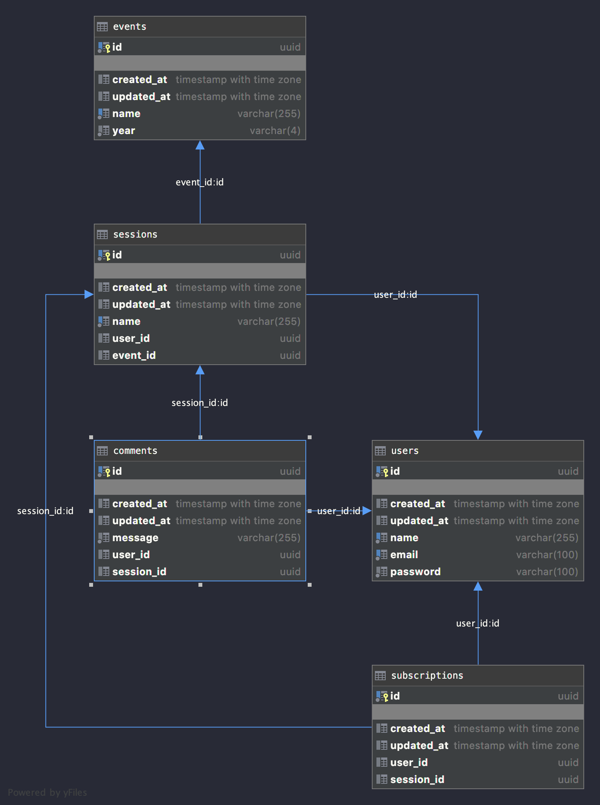Select the users table title
600x805 pixels.
click(x=405, y=451)
